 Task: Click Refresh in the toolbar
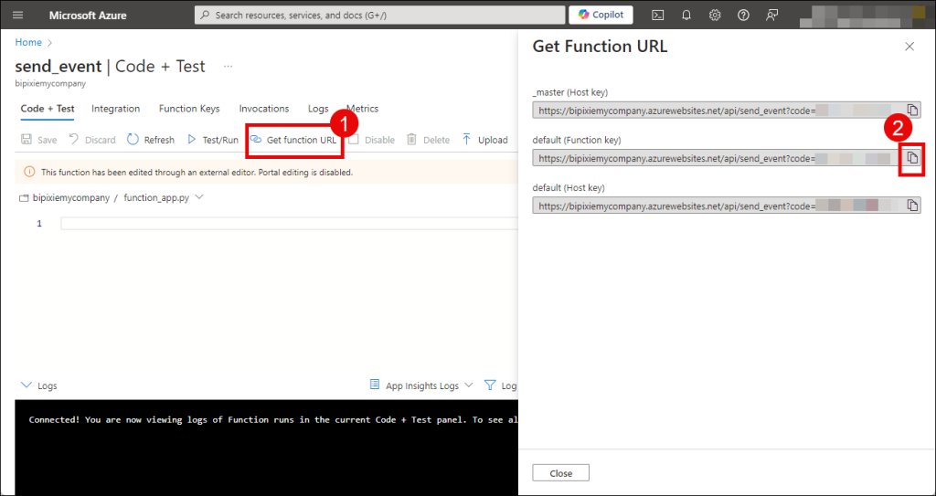tap(151, 140)
